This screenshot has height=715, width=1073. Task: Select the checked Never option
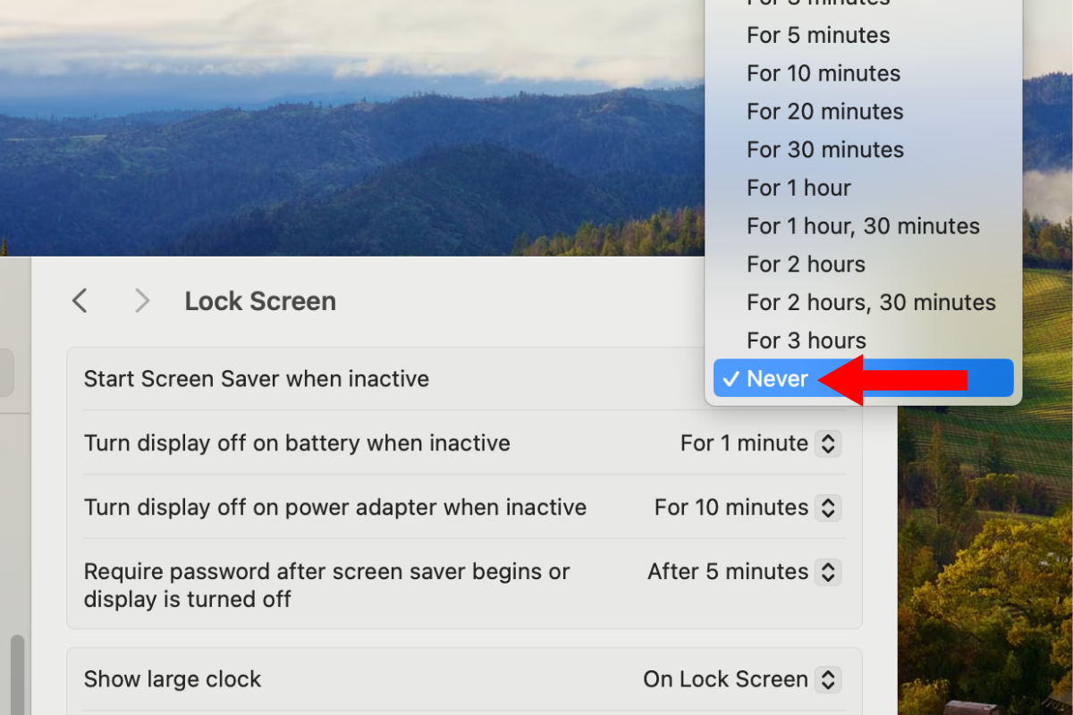777,379
